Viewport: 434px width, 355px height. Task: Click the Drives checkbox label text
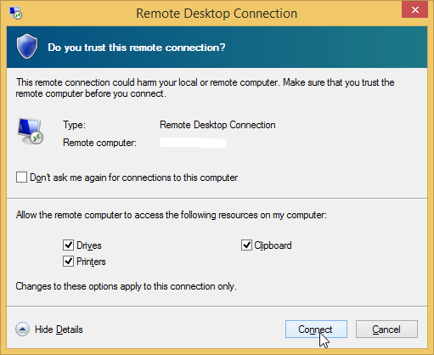(89, 245)
